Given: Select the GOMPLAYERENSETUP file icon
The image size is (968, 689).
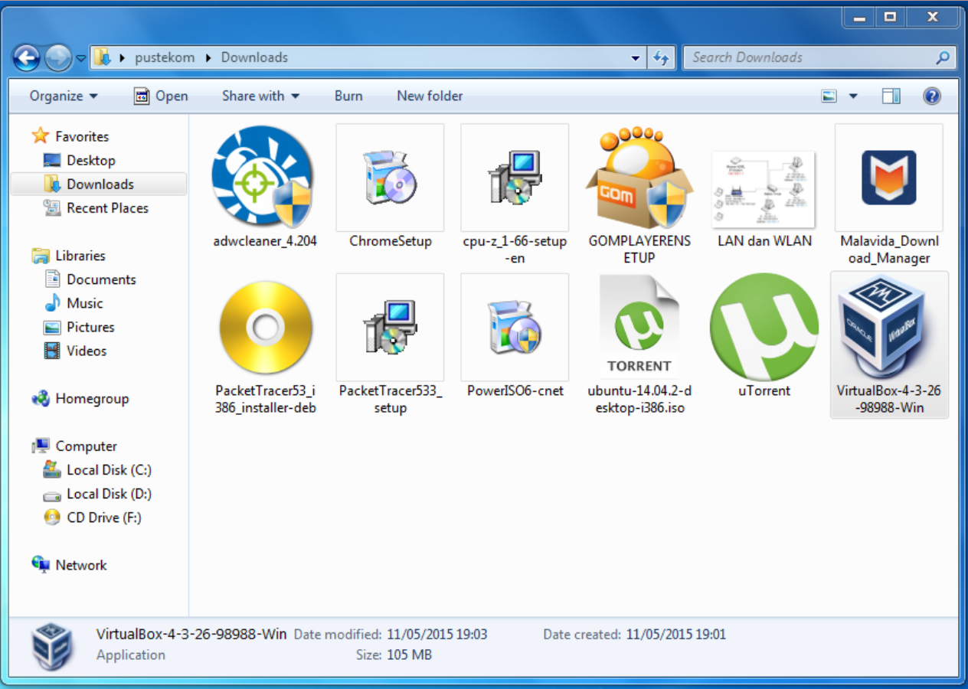Looking at the screenshot, I should (639, 178).
